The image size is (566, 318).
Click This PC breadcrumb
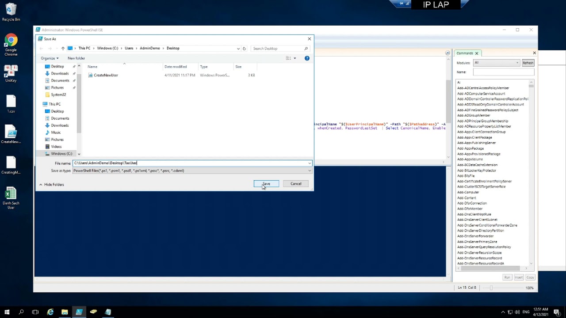[84, 48]
